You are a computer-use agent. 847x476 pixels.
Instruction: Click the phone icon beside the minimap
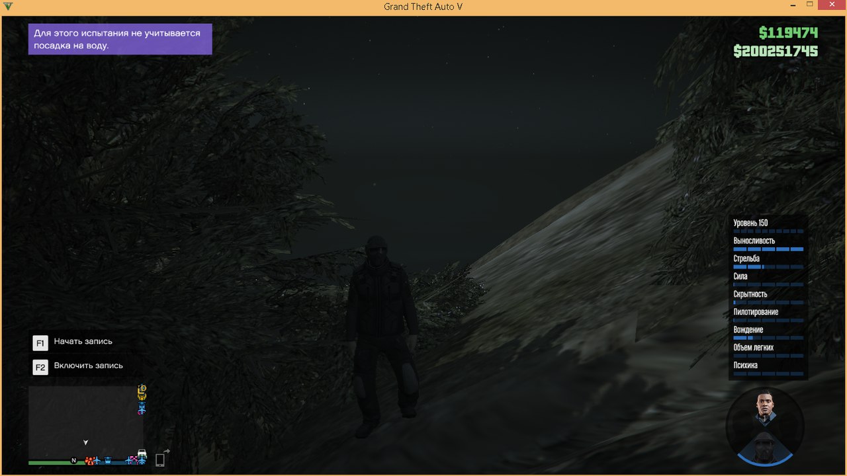[159, 460]
